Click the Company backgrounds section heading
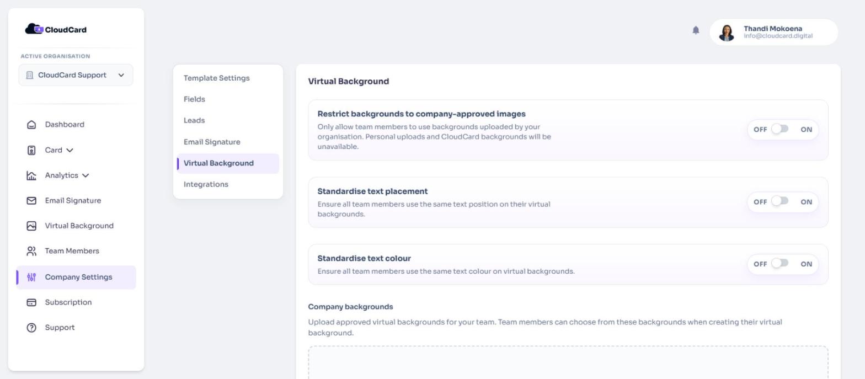865x379 pixels. pyautogui.click(x=350, y=307)
